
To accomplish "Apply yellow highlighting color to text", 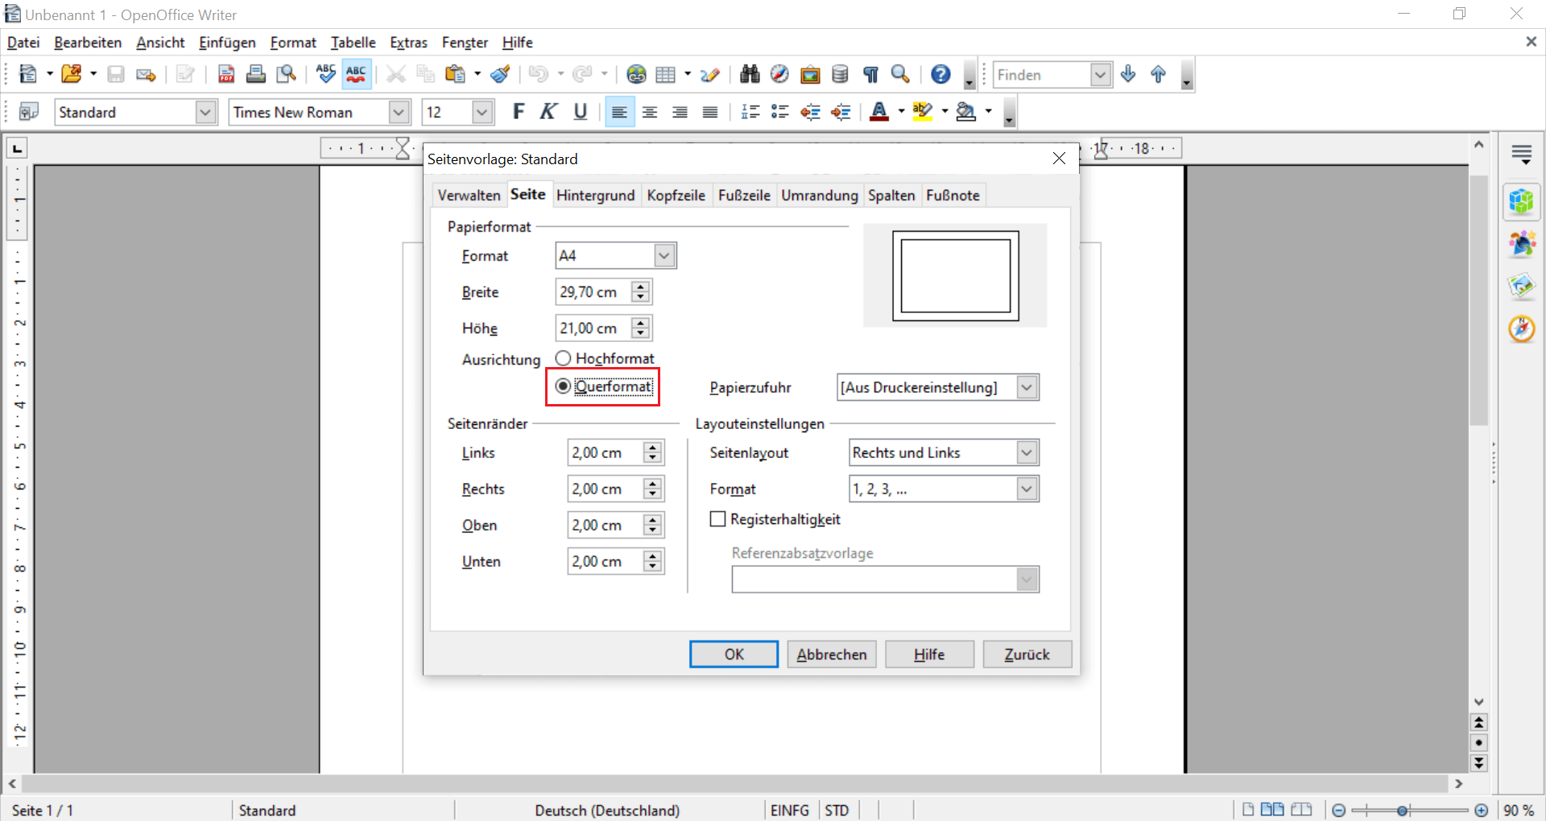I will (924, 111).
